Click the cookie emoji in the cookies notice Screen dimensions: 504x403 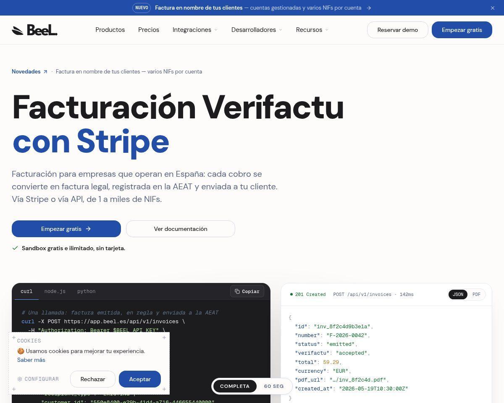[x=21, y=351]
